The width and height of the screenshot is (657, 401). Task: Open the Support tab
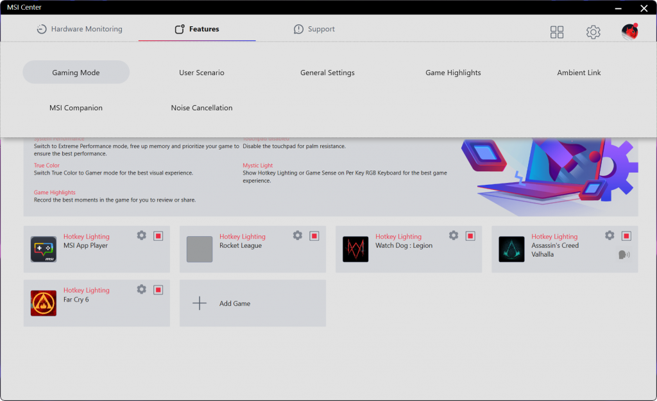314,29
